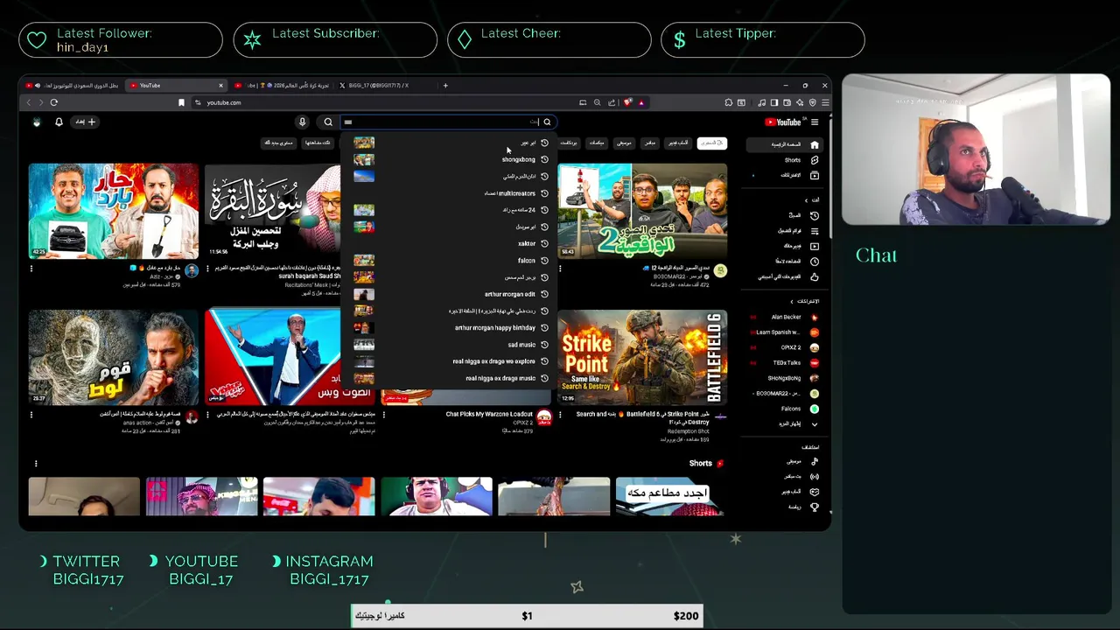Open the browser main menu
This screenshot has width=1120, height=630.
pos(824,102)
